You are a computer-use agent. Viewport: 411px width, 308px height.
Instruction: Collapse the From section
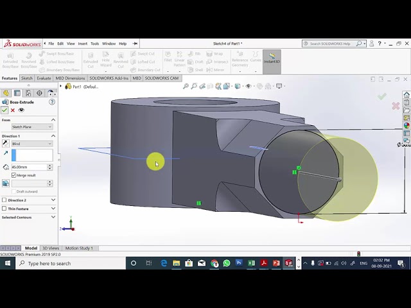(x=53, y=120)
